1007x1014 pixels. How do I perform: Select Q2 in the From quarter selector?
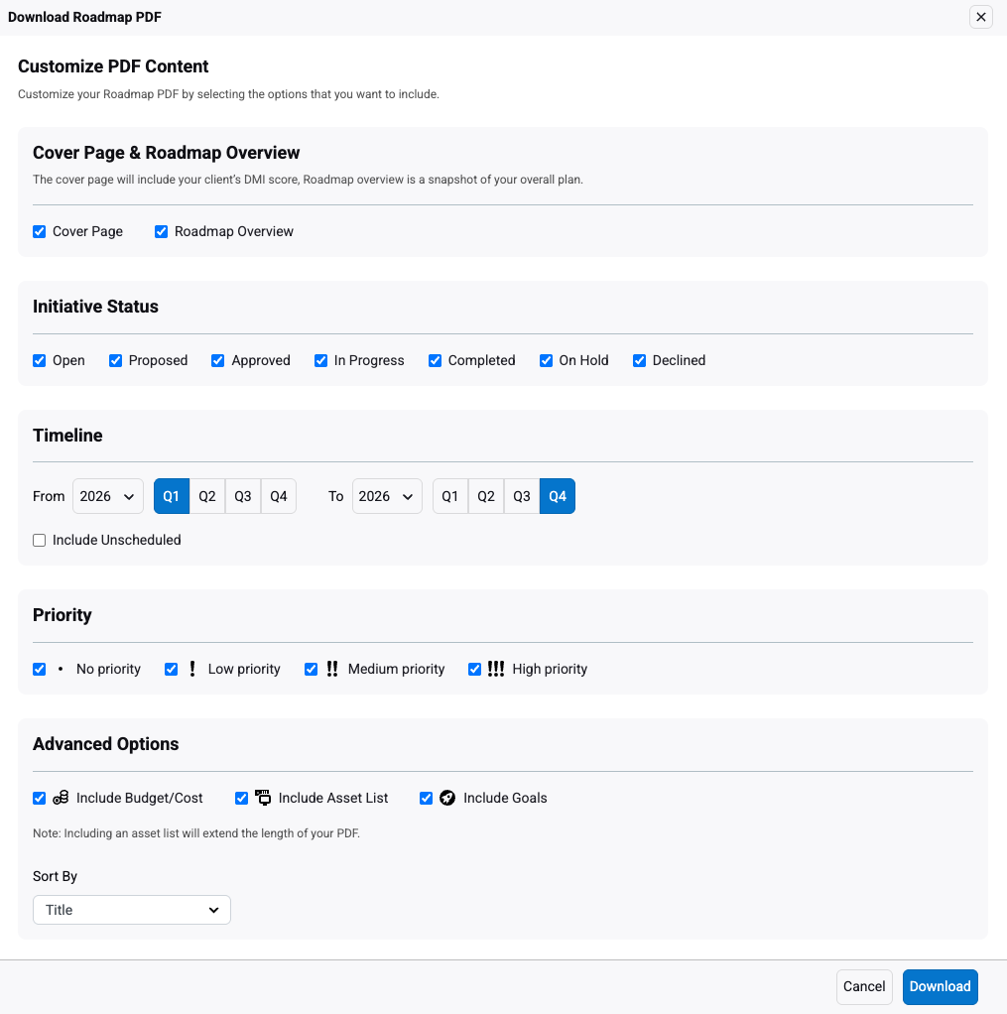(x=207, y=496)
